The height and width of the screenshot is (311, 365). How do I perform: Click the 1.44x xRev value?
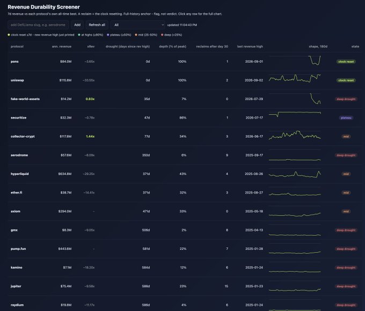coord(90,137)
